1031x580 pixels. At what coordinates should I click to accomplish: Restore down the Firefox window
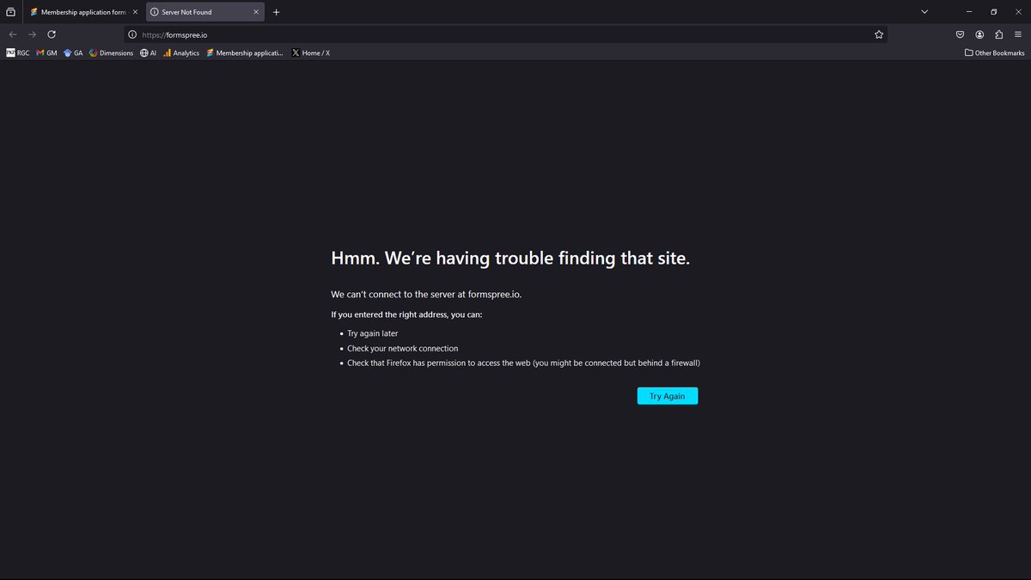point(994,12)
